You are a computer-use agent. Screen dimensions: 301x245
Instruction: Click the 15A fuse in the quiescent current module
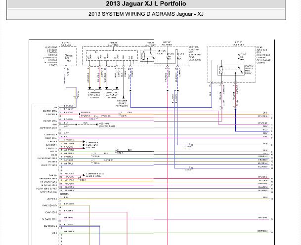point(66,57)
